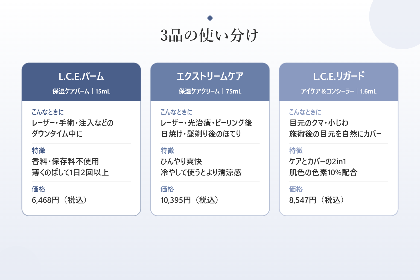Screen dimensions: 420x280
Task: Click subtitle 保湿ケアバーム｜15mL
Action: [81, 91]
